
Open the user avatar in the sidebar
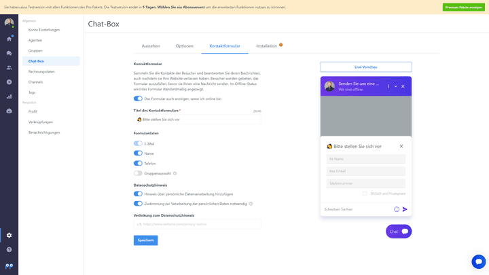[9, 23]
